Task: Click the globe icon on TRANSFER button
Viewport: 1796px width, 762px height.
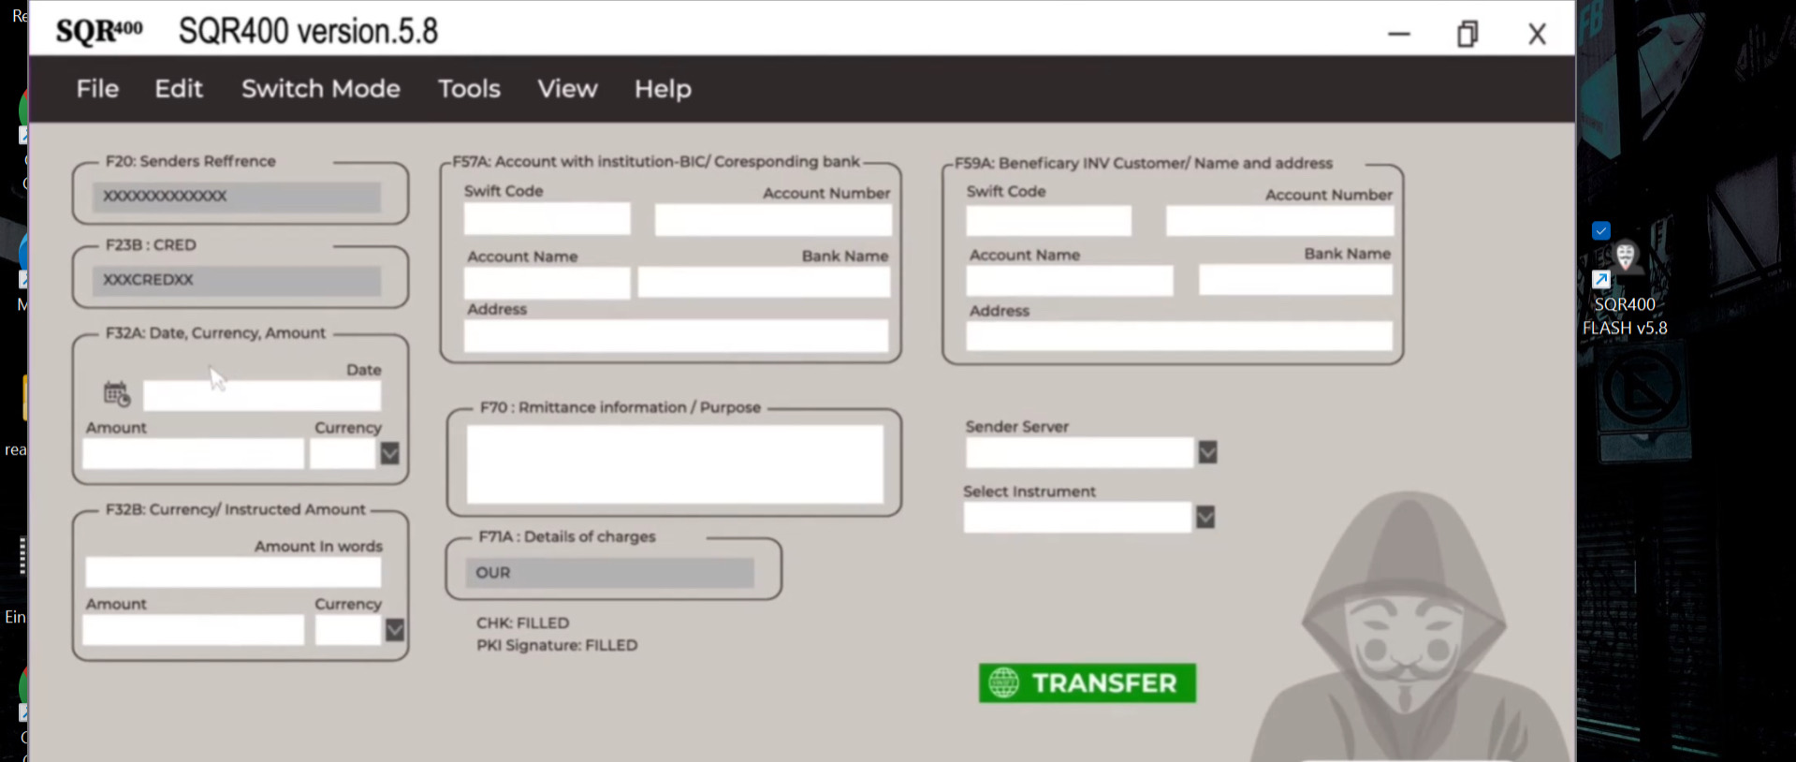Action: coord(1003,683)
